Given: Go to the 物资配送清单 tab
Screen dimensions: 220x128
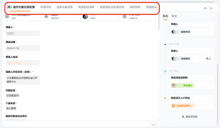Looking at the screenshot, I should (x=86, y=7).
